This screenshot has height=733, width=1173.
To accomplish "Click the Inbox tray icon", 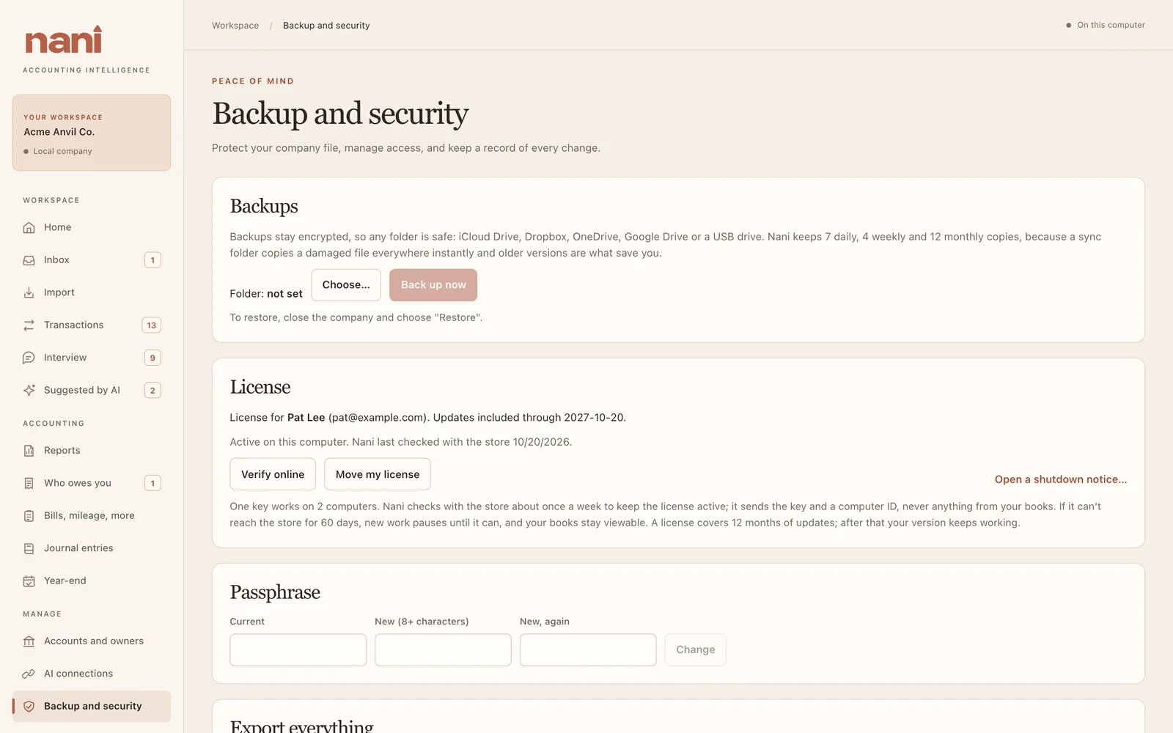I will click(x=29, y=260).
